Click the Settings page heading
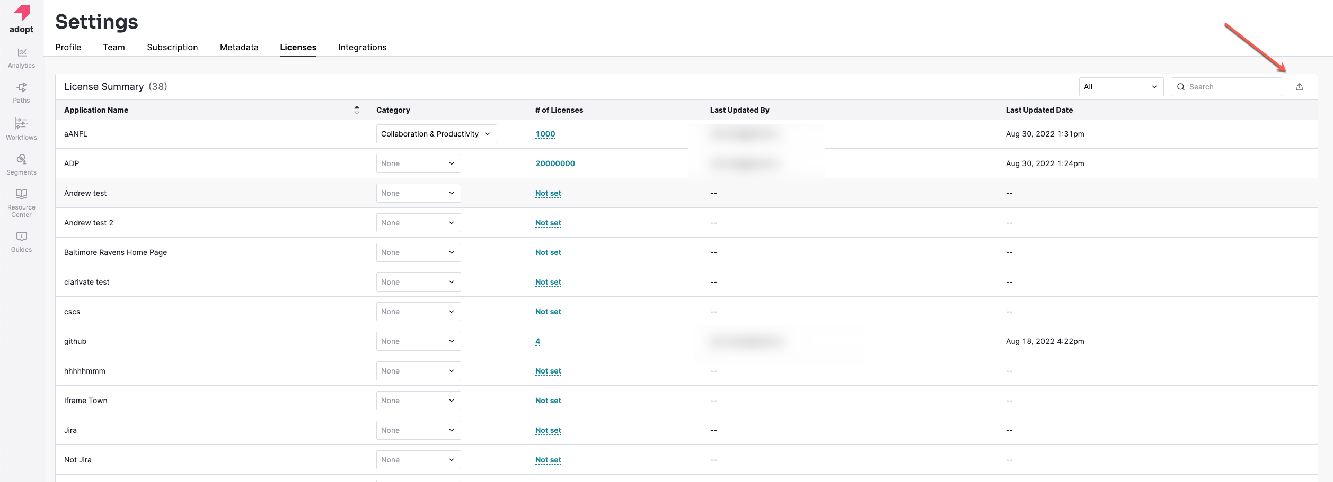This screenshot has height=482, width=1333. 96,22
